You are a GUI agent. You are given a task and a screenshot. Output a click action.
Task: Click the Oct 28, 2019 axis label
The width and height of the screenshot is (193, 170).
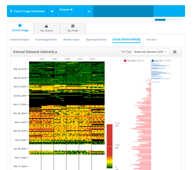(20, 96)
